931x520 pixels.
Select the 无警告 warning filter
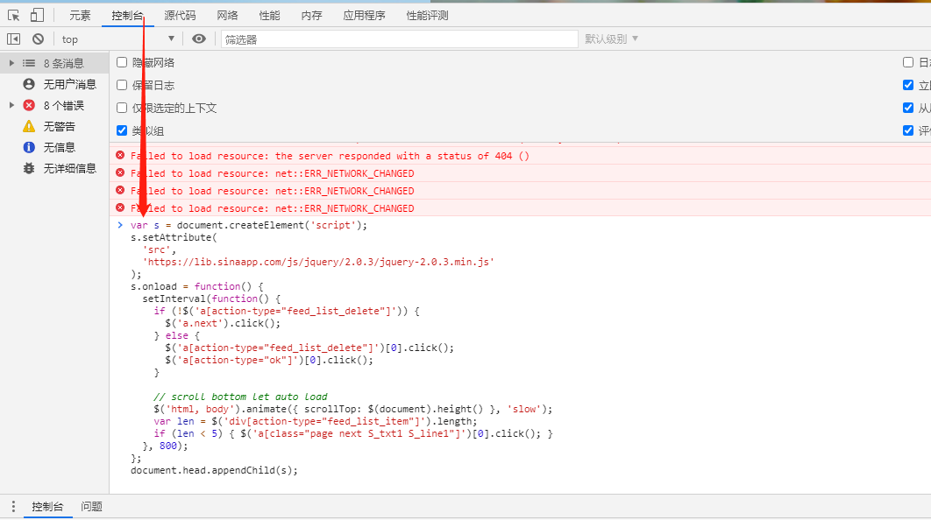coord(29,126)
